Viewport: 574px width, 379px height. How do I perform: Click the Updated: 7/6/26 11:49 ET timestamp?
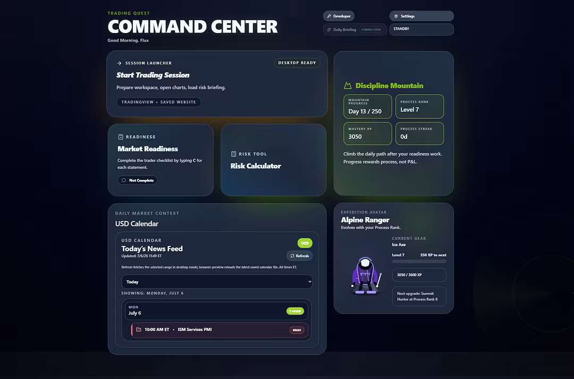click(x=141, y=256)
